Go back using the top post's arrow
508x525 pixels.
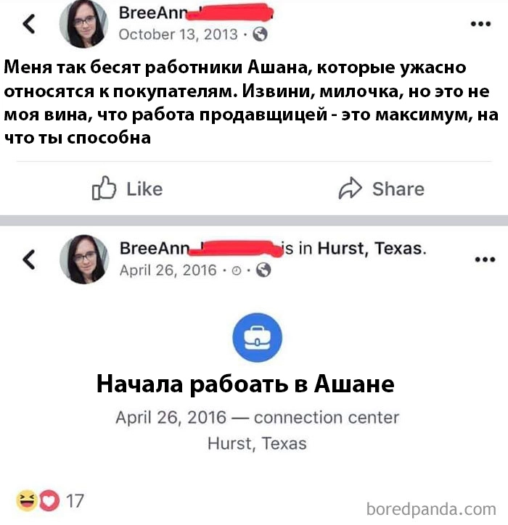[x=29, y=24]
